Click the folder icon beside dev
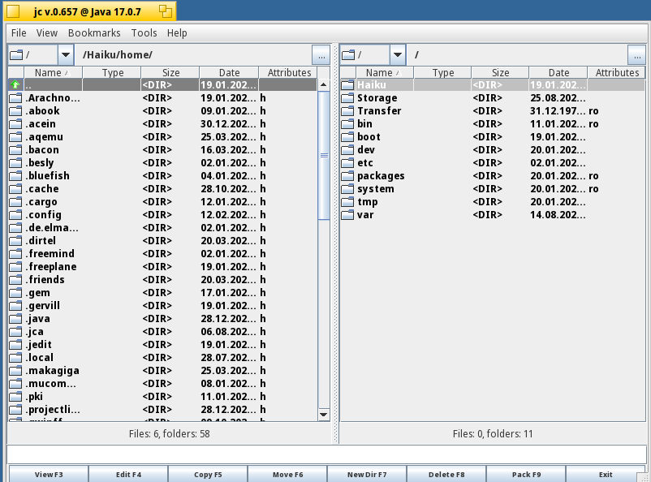This screenshot has width=651, height=482. (x=347, y=150)
